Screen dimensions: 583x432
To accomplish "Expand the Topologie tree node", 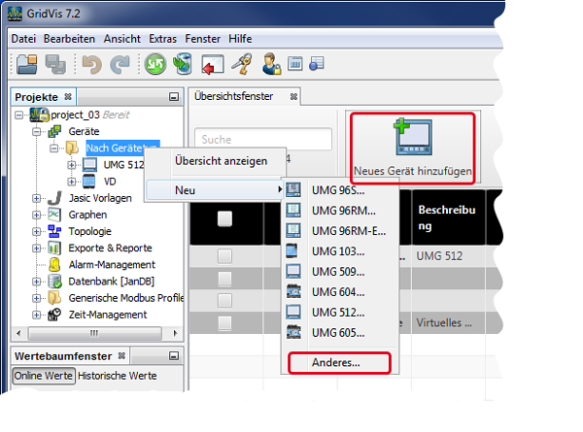I will click(x=37, y=231).
